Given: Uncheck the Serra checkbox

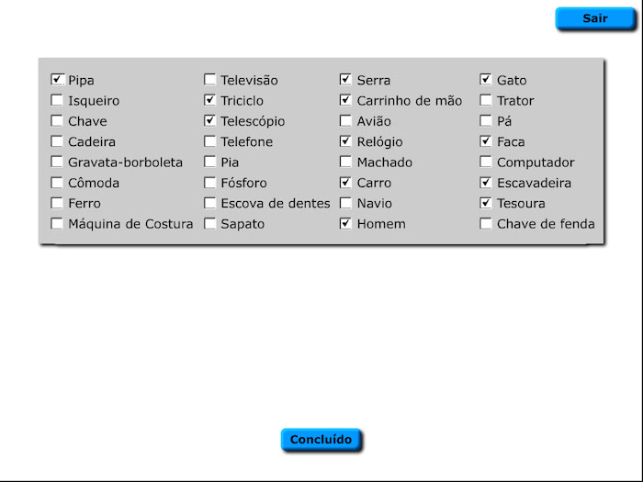Looking at the screenshot, I should pyautogui.click(x=345, y=79).
